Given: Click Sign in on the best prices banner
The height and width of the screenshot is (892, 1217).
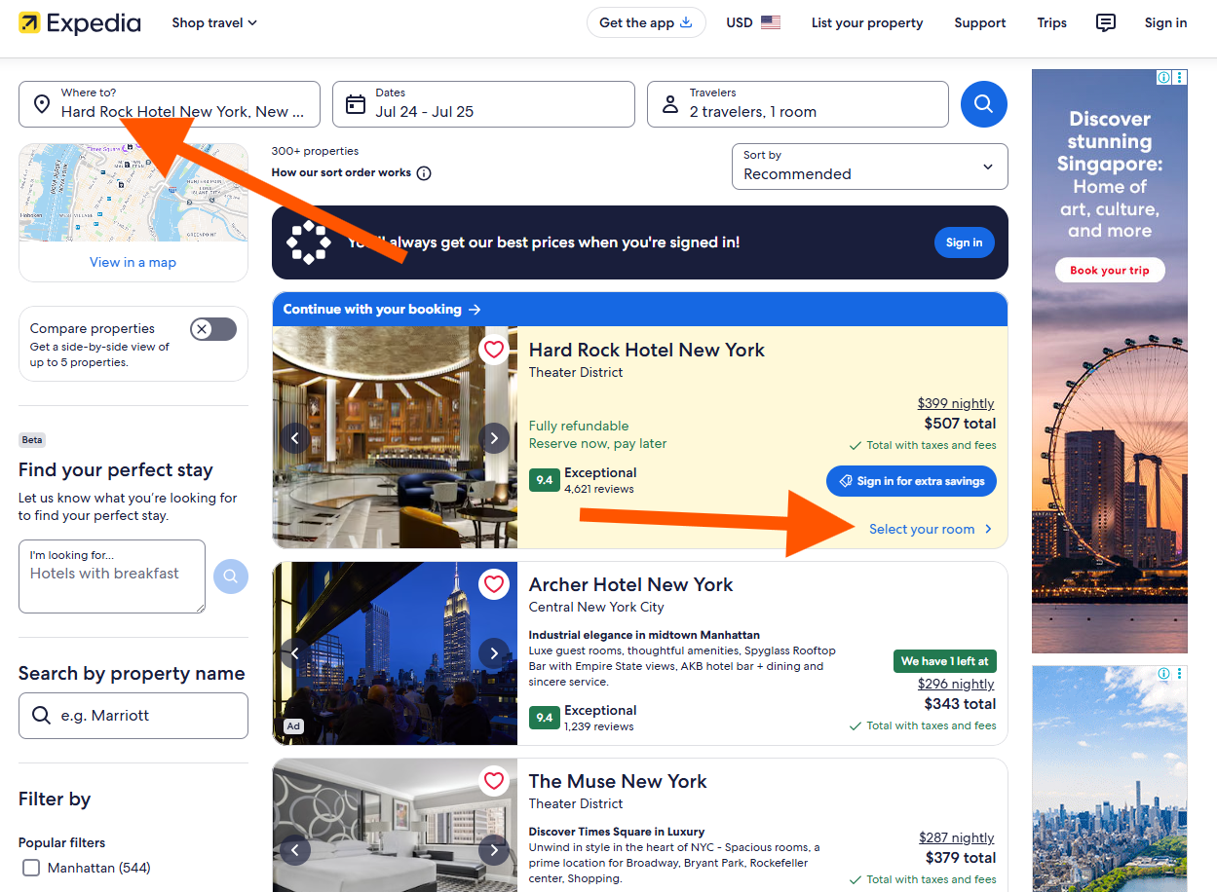Looking at the screenshot, I should (x=965, y=242).
